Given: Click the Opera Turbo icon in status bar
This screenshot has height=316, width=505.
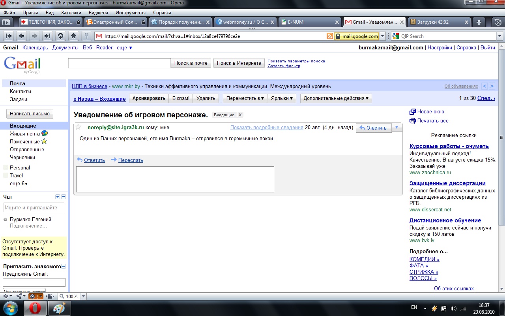Looking at the screenshot, I should pyautogui.click(x=36, y=296).
